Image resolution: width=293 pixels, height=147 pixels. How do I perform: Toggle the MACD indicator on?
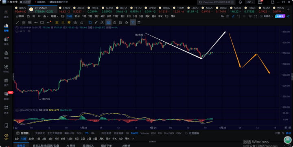tap(135, 133)
